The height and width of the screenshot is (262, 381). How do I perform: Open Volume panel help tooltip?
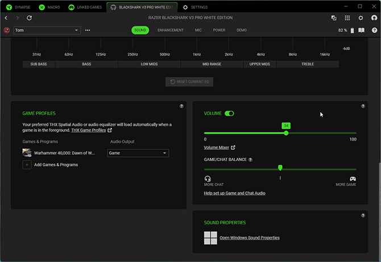363,106
